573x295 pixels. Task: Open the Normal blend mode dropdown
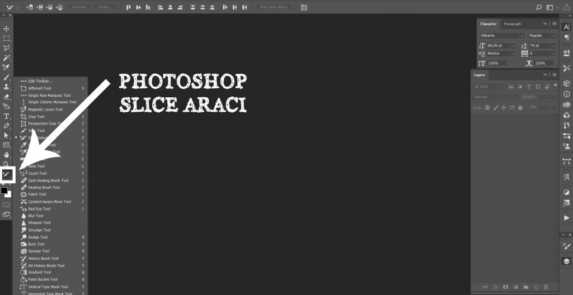point(495,97)
